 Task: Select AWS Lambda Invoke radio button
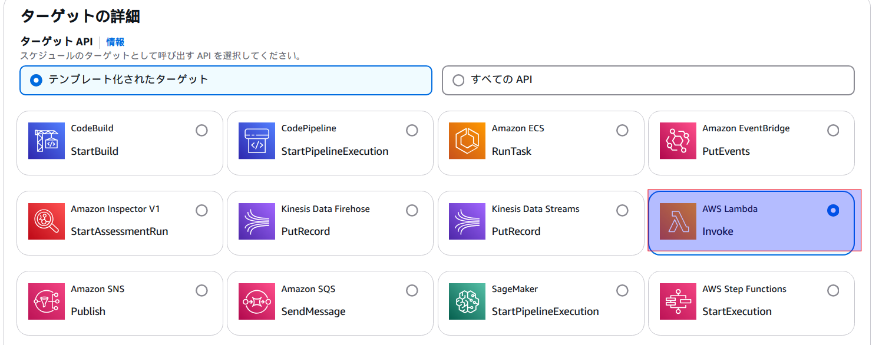click(x=833, y=210)
